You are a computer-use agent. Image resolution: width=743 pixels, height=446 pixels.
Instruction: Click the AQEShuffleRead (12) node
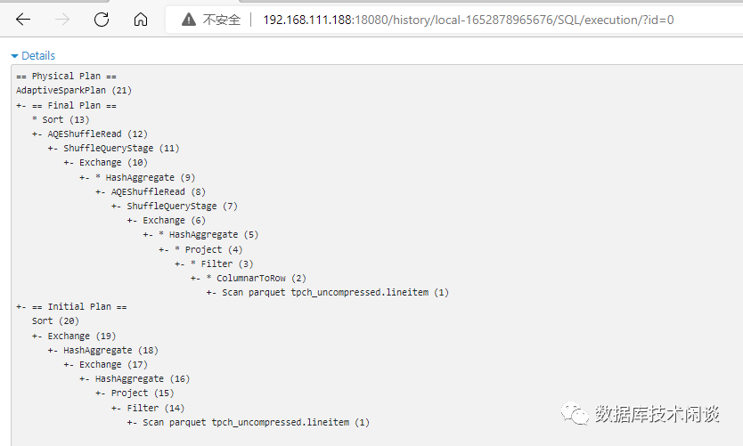tap(97, 134)
